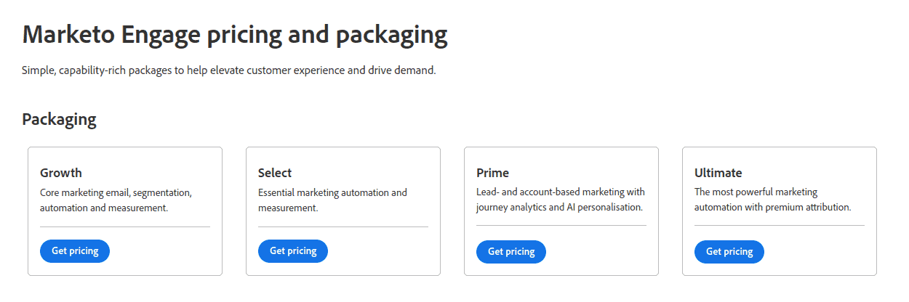The height and width of the screenshot is (302, 909).
Task: Click the Growth description about core marketing email
Action: click(x=116, y=200)
